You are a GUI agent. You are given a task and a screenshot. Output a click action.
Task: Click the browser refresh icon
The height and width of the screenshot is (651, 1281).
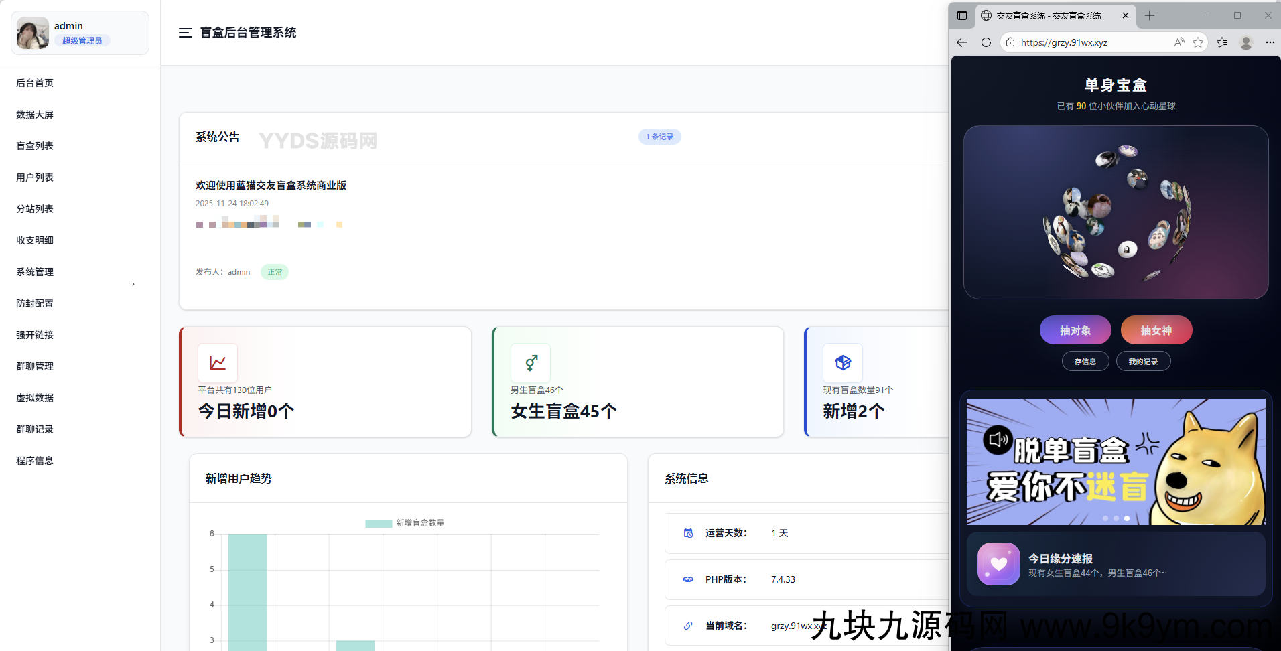[986, 42]
